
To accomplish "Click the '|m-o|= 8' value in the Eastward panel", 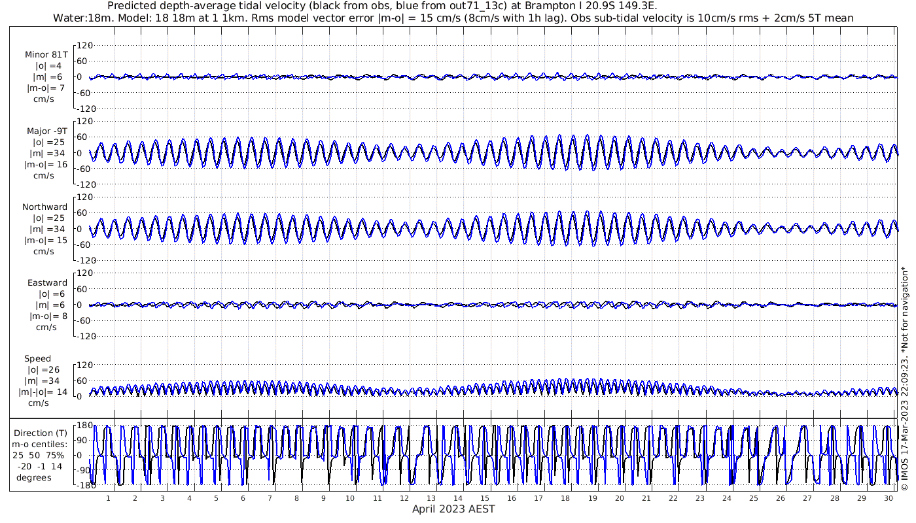I will (x=47, y=316).
